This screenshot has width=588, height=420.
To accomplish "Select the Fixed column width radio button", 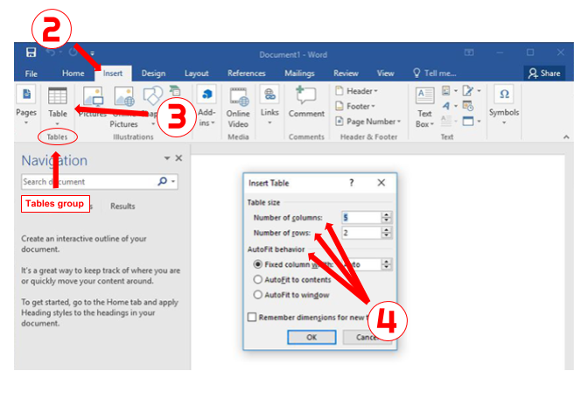I will pyautogui.click(x=257, y=264).
